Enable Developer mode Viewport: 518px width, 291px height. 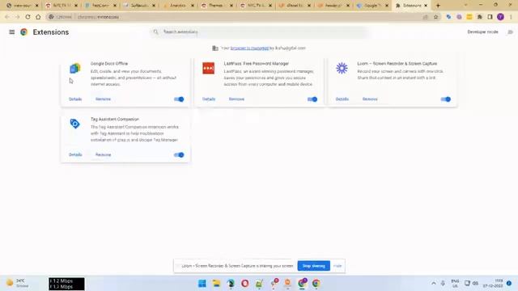(510, 32)
